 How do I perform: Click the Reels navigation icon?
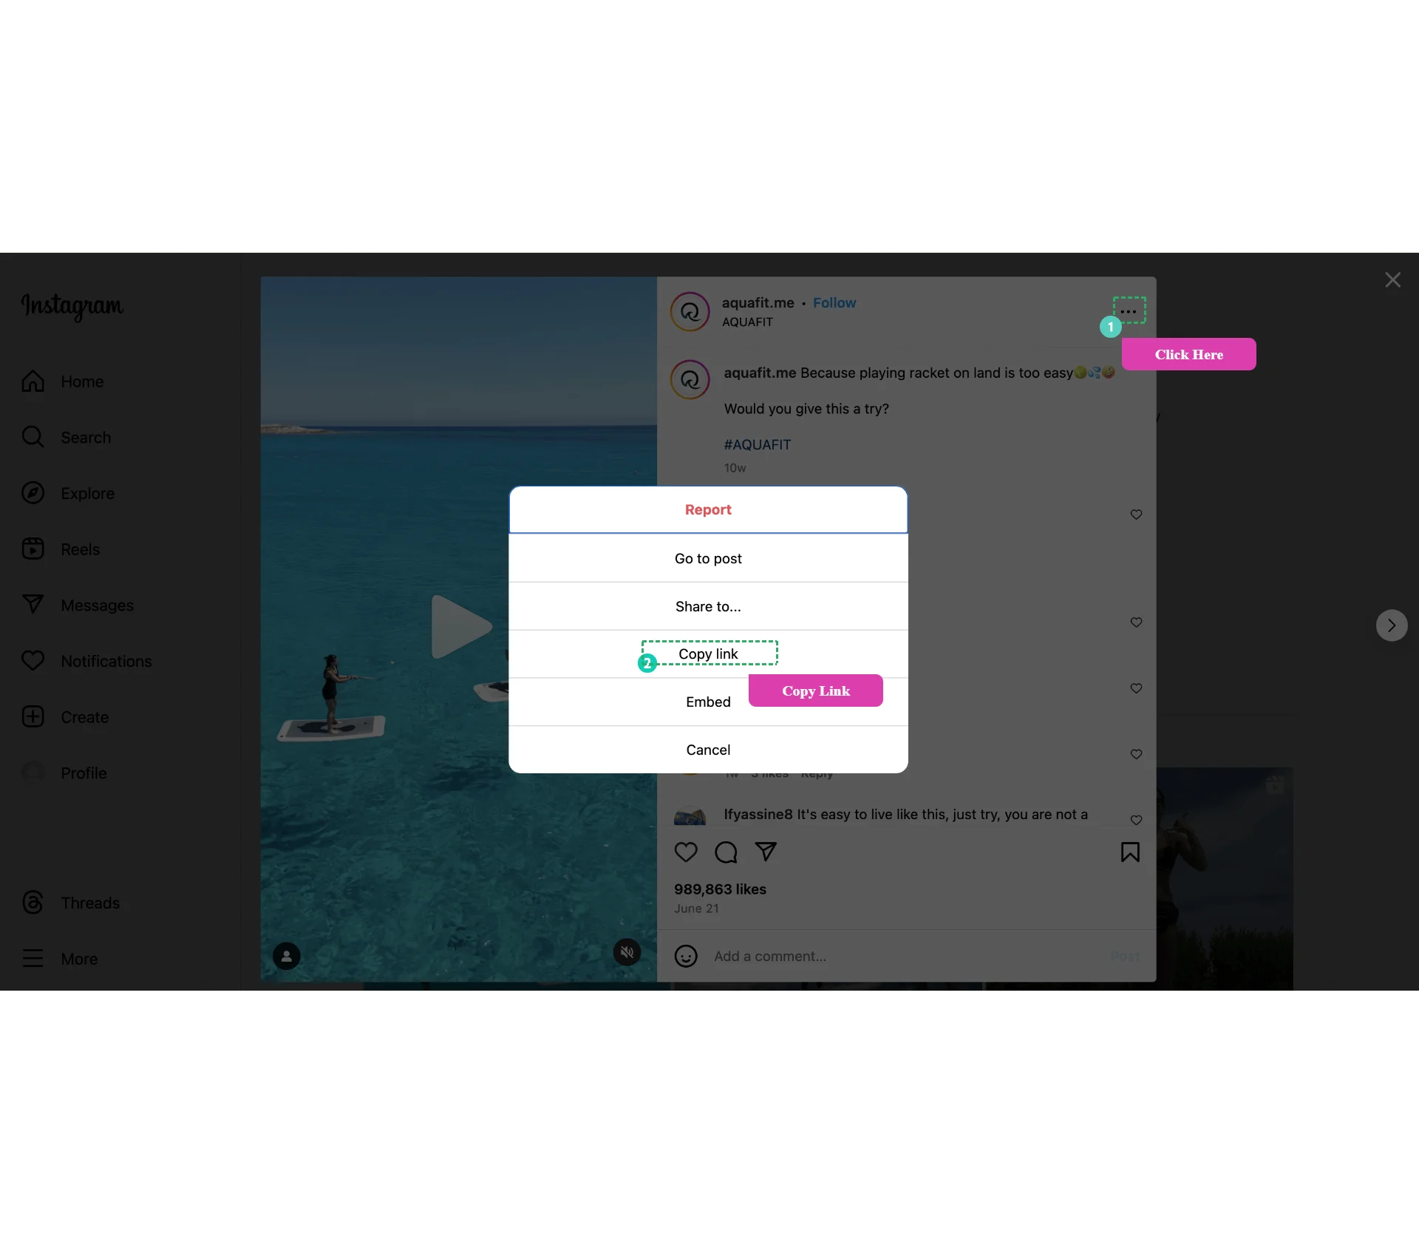(x=33, y=548)
